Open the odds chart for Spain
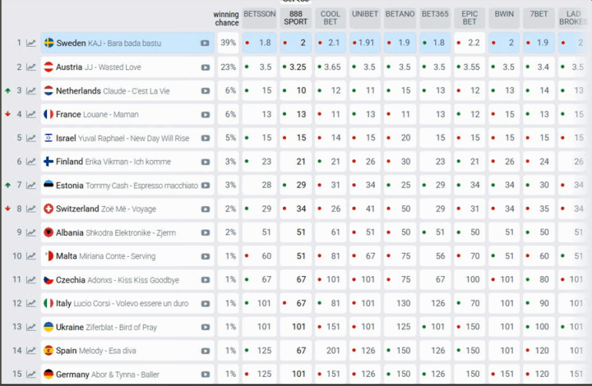The width and height of the screenshot is (592, 386). (31, 351)
